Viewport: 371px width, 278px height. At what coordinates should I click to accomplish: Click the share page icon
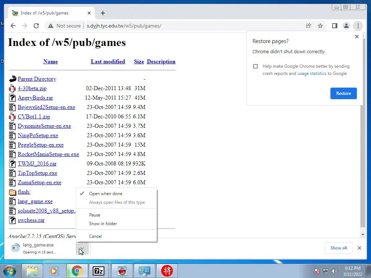308,26
